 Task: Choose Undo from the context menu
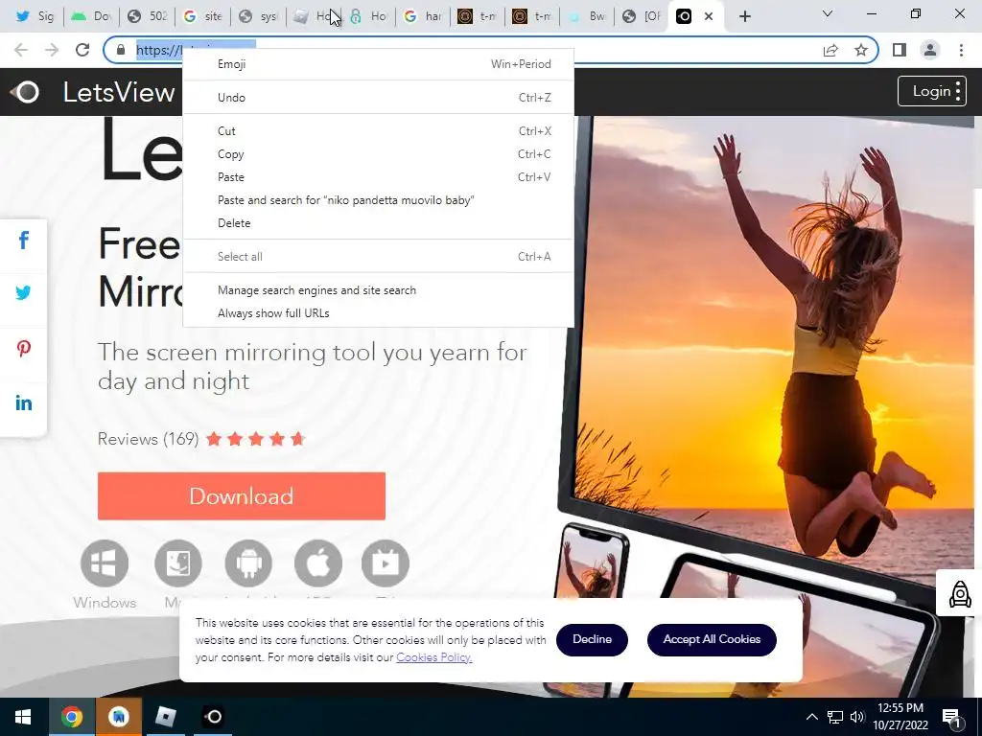point(378,98)
